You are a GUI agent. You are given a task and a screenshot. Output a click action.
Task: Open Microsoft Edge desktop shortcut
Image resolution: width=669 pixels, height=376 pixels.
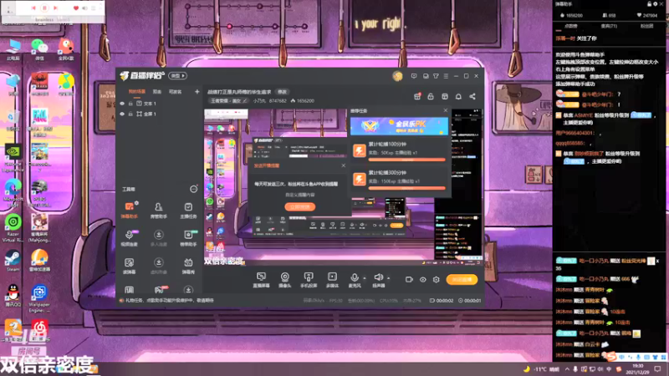coord(13,192)
